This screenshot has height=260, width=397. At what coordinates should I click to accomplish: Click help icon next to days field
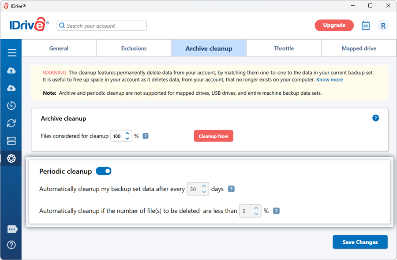[x=231, y=189]
